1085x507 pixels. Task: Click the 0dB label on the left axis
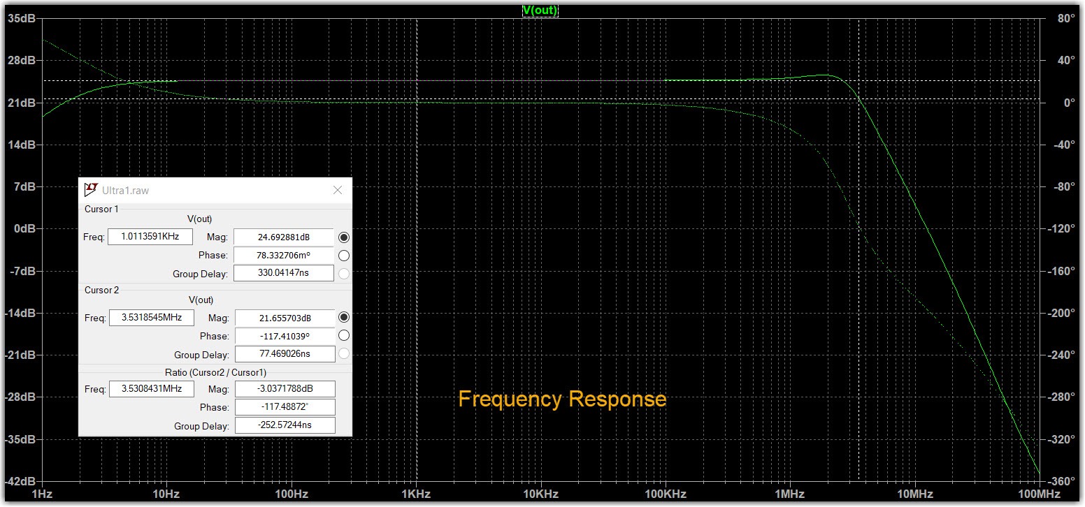(x=24, y=229)
